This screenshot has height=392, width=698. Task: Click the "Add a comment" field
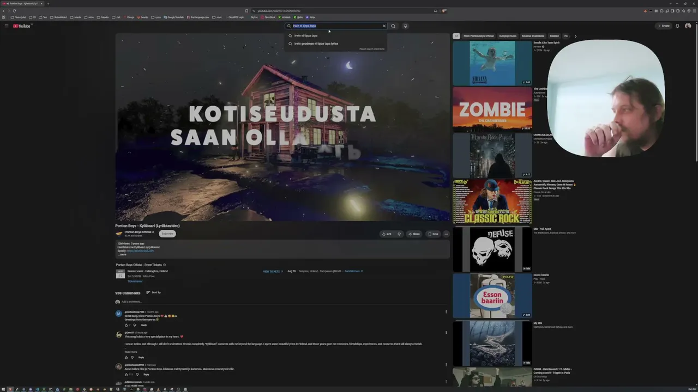pos(284,302)
